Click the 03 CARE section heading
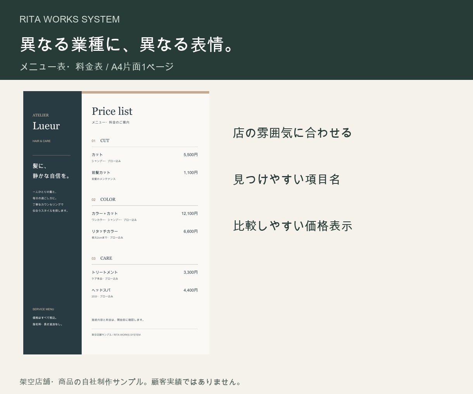The height and width of the screenshot is (394, 473). click(102, 258)
